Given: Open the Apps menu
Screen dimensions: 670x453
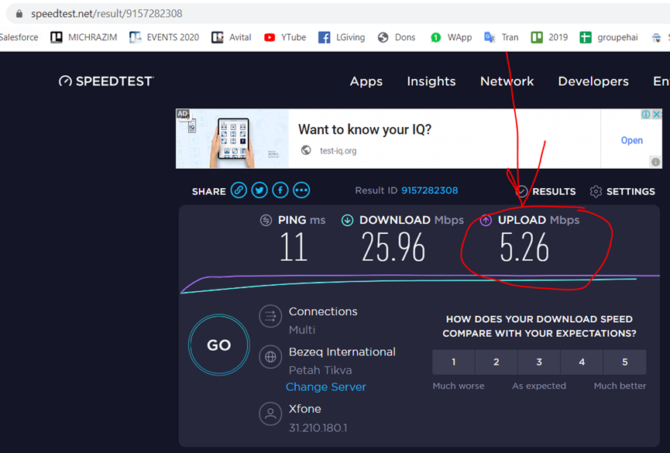Looking at the screenshot, I should [x=366, y=81].
